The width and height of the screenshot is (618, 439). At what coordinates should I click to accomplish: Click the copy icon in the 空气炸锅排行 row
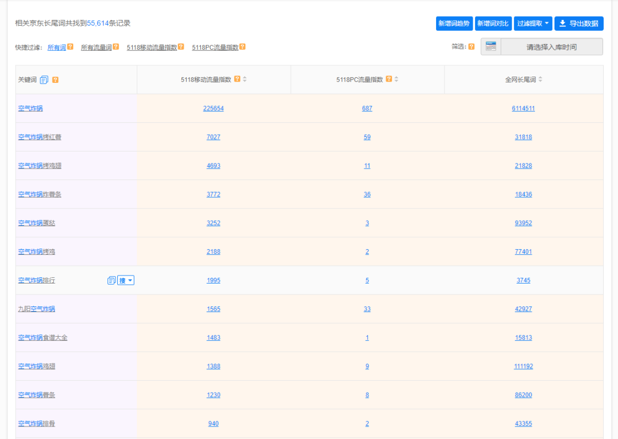coord(112,280)
